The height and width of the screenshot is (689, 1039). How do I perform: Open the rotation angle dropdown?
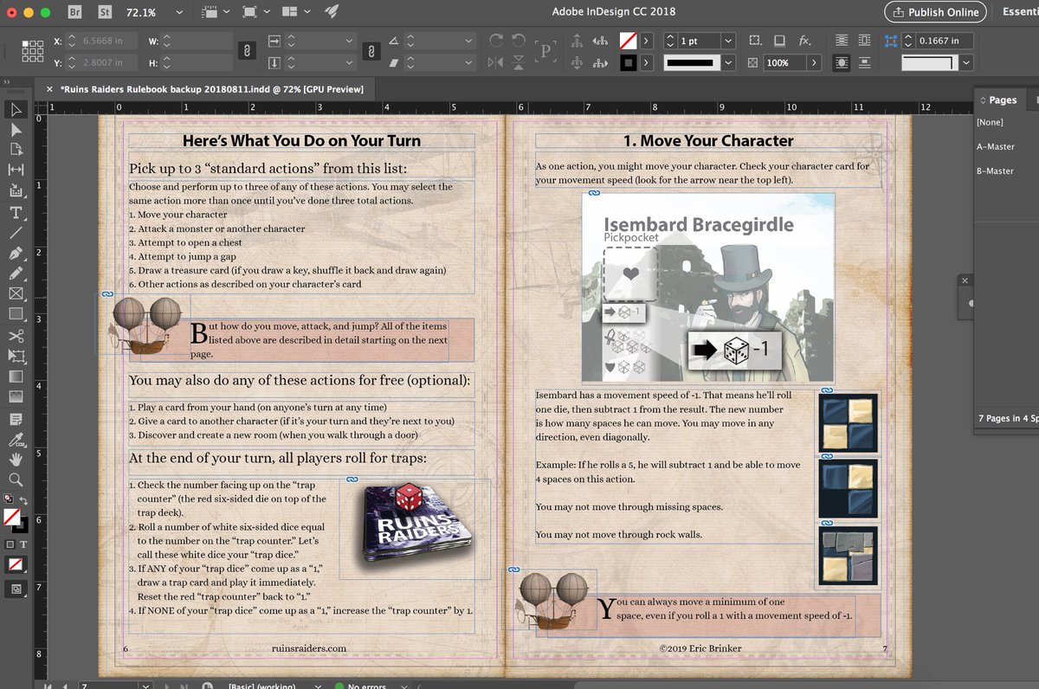(x=468, y=41)
